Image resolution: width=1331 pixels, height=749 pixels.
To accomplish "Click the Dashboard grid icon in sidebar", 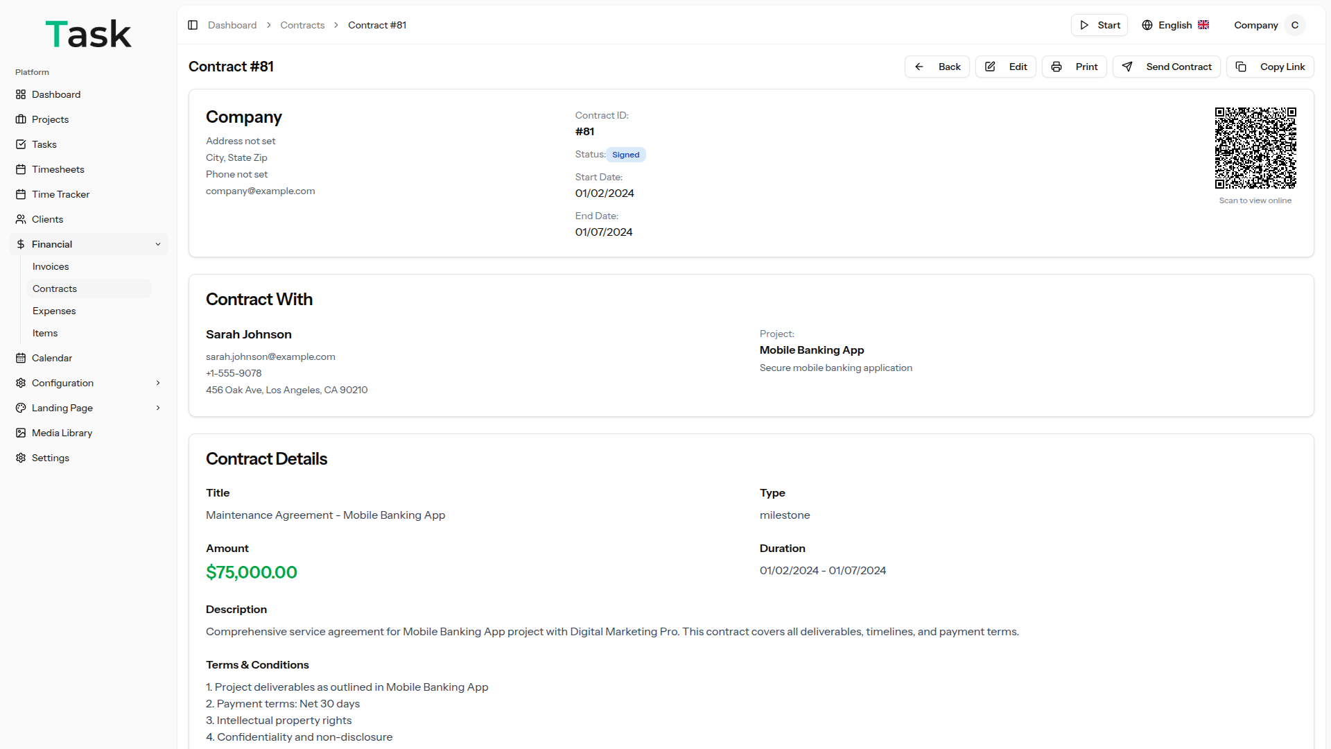I will pyautogui.click(x=21, y=94).
